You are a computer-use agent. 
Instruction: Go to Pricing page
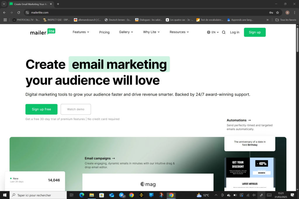click(104, 32)
